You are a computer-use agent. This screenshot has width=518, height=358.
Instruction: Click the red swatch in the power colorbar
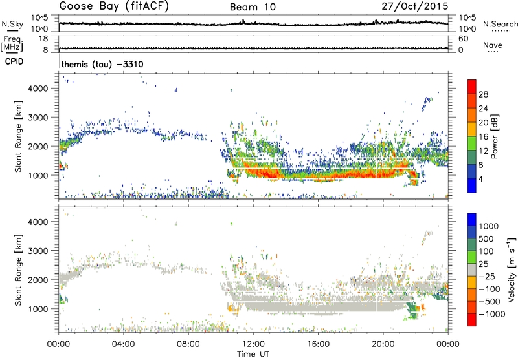click(472, 87)
